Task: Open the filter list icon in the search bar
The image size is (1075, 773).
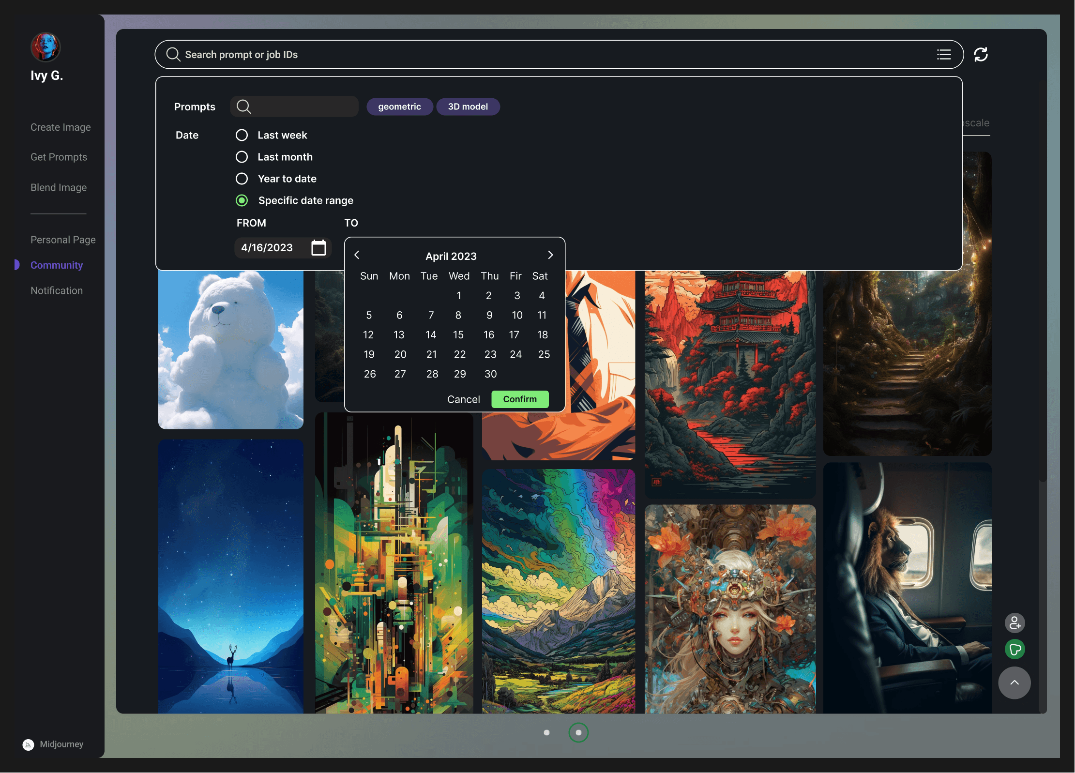Action: coord(943,54)
